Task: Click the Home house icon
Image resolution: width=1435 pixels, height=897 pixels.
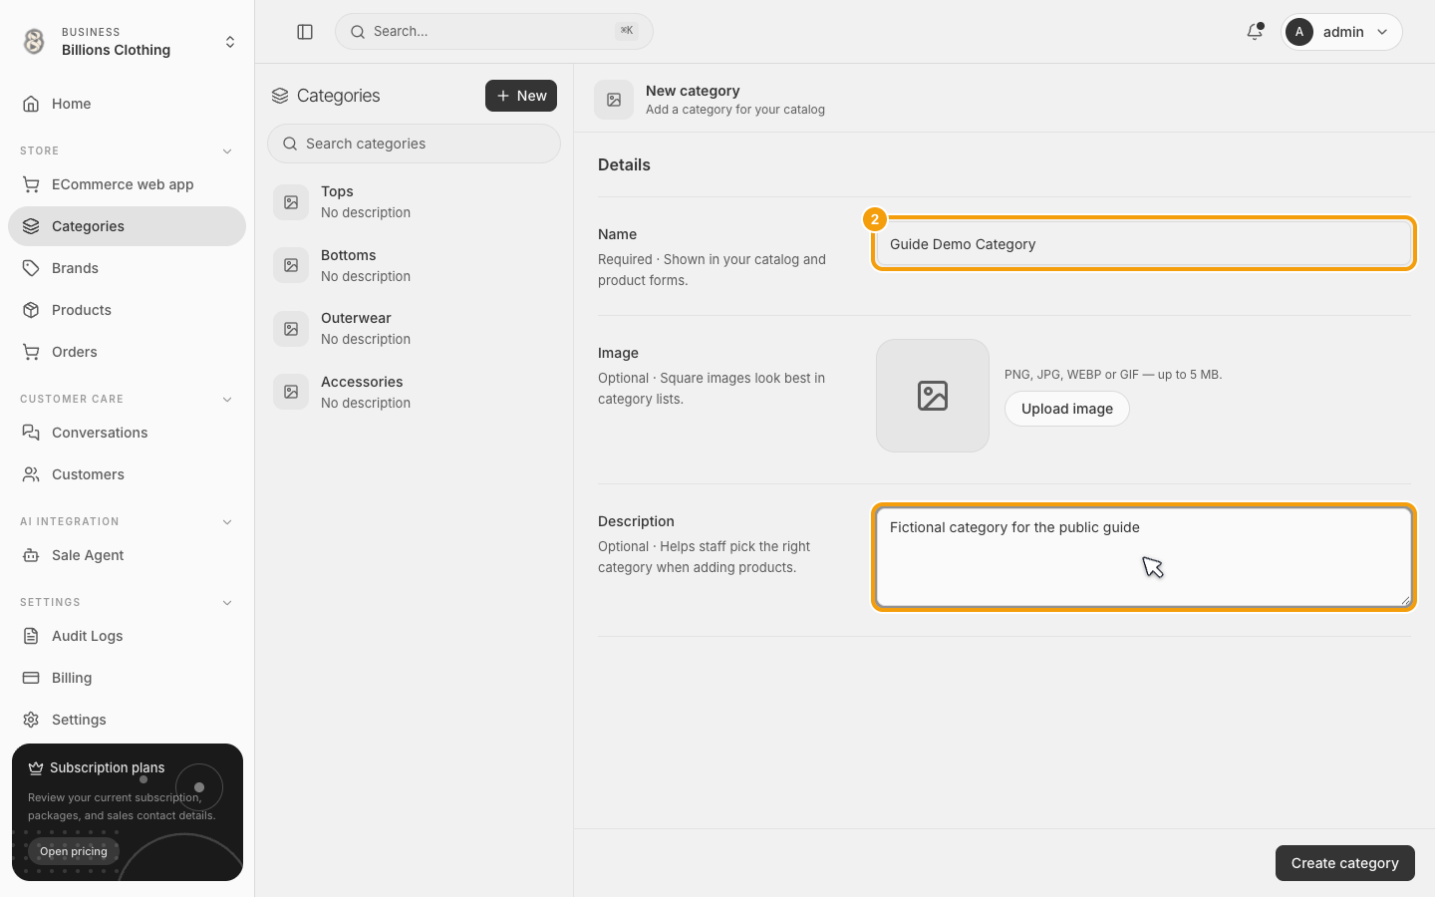Action: 31,104
